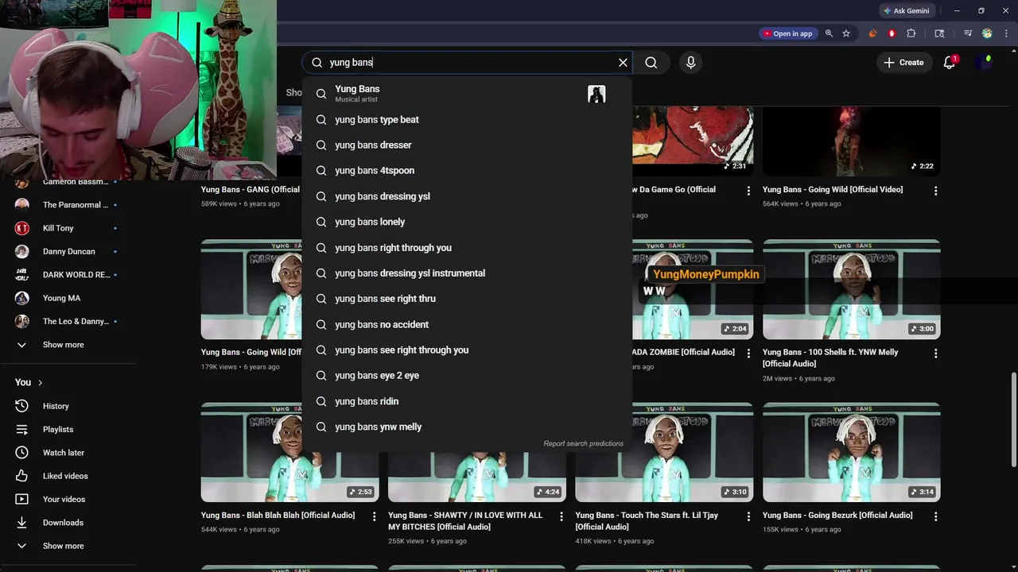Open the Extensions puzzle icon
The height and width of the screenshot is (572, 1018).
pyautogui.click(x=911, y=33)
